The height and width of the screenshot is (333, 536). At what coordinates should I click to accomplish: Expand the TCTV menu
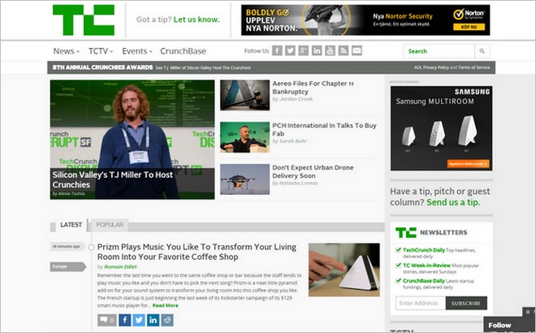(x=101, y=51)
